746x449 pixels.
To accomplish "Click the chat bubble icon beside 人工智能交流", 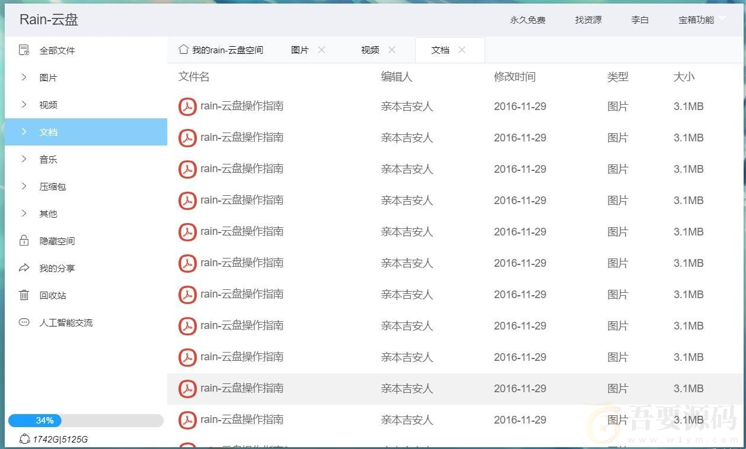I will [24, 322].
